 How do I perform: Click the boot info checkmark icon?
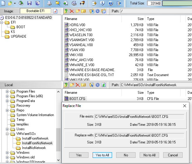click(x=55, y=11)
